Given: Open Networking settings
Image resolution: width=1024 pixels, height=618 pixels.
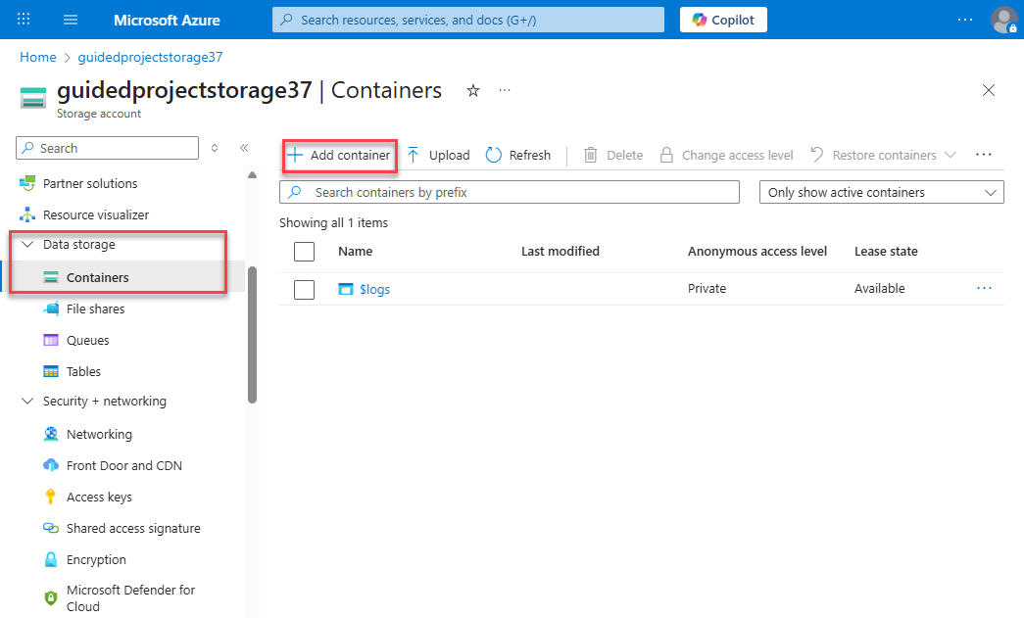Looking at the screenshot, I should point(99,434).
